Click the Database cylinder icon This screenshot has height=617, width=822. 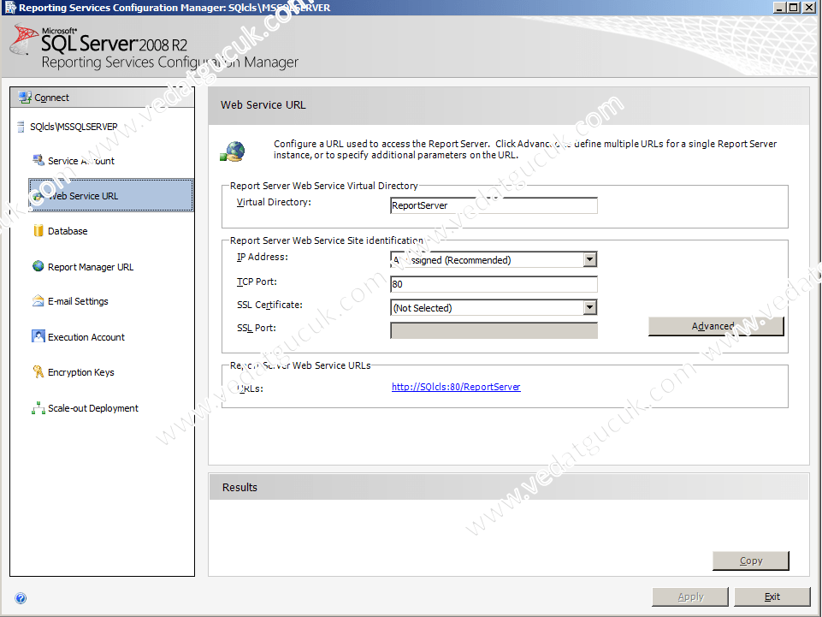pos(38,231)
